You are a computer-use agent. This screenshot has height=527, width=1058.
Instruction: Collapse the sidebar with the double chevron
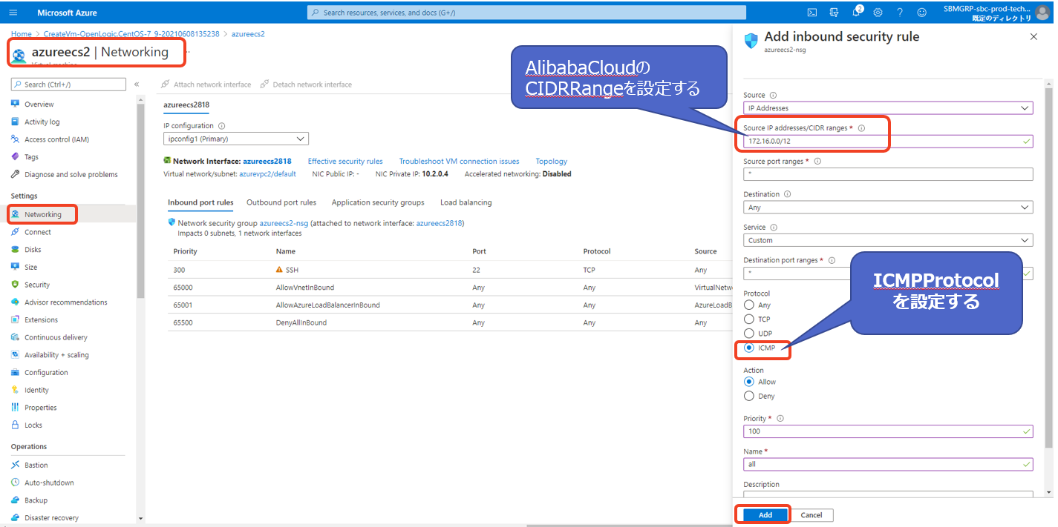pos(137,84)
